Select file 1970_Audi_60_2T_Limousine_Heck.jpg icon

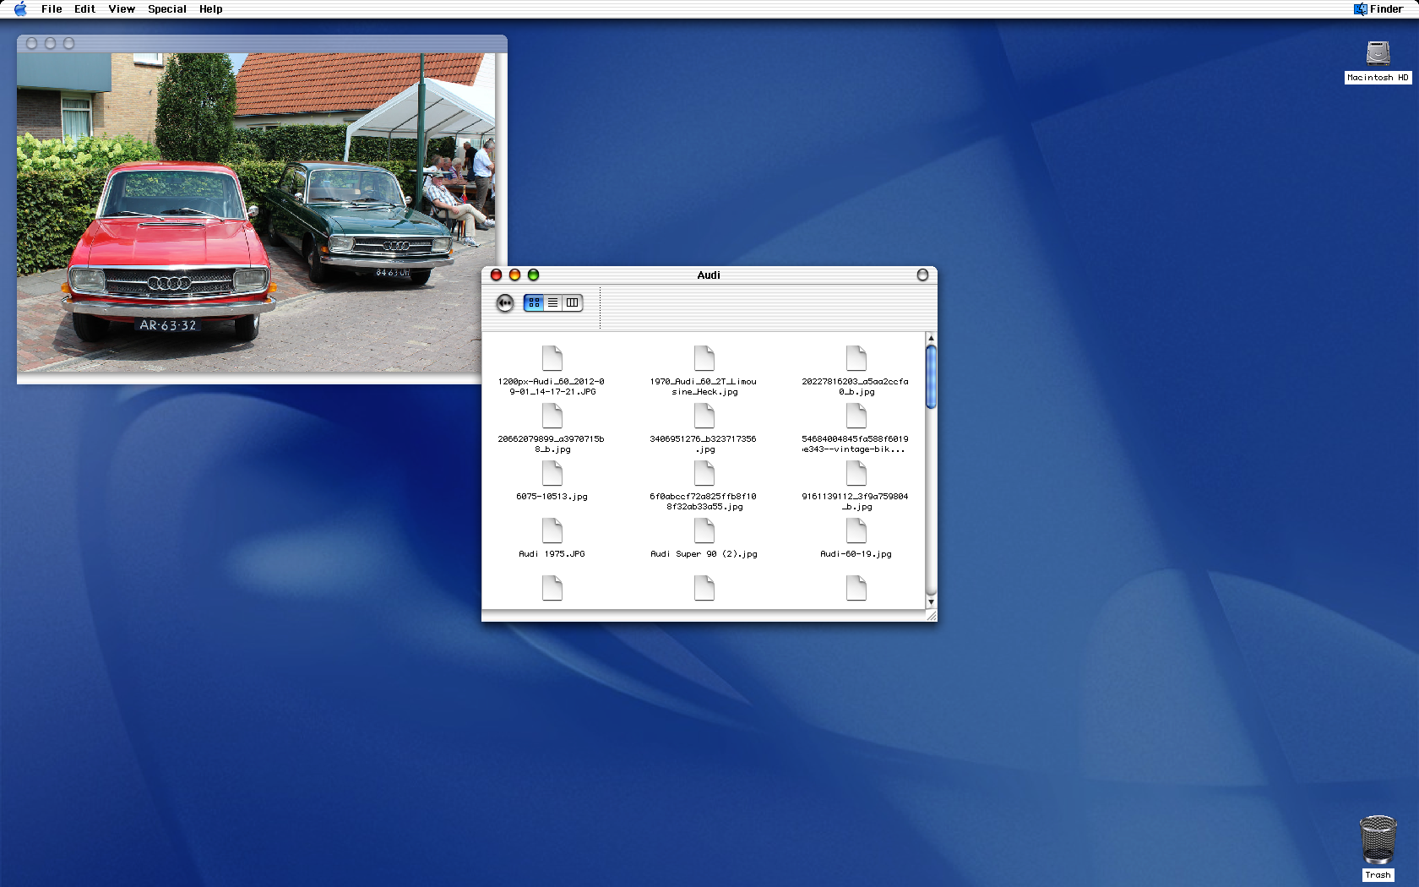click(x=704, y=358)
